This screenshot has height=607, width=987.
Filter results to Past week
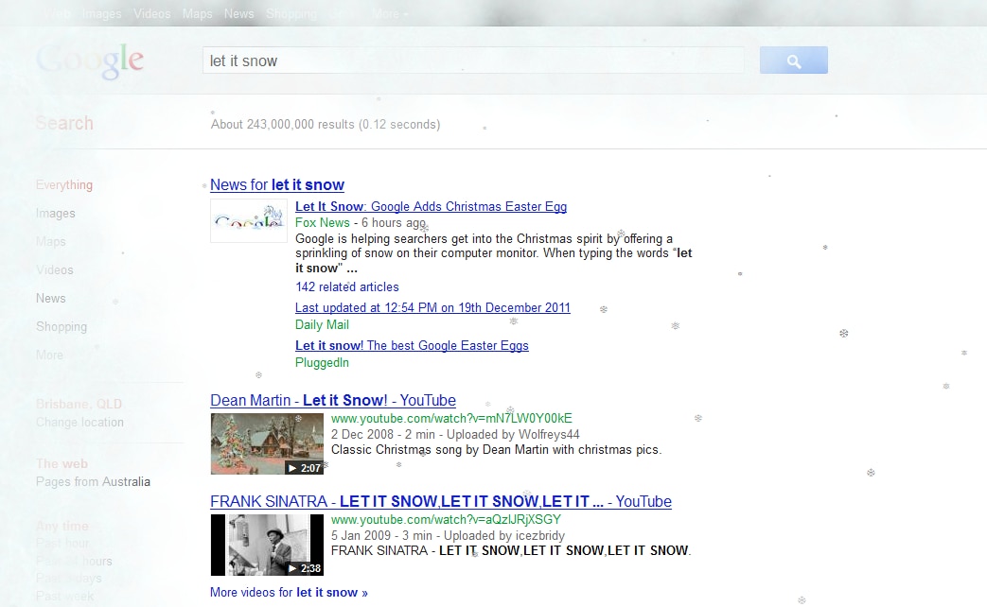[64, 596]
